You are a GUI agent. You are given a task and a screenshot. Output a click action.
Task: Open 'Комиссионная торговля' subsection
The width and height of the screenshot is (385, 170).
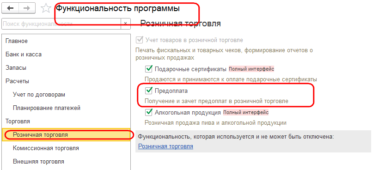click(x=66, y=148)
